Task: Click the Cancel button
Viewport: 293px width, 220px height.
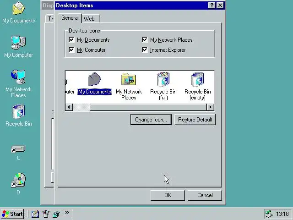Action: pos(205,195)
